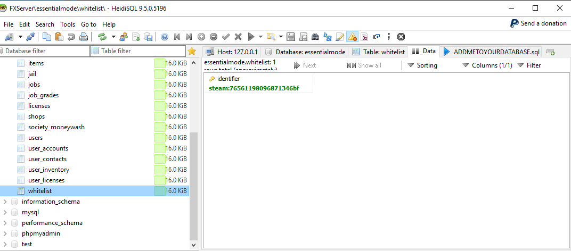Click the Load SQL file icon
Screen dimensions: 571x251
pyautogui.click(x=148, y=37)
